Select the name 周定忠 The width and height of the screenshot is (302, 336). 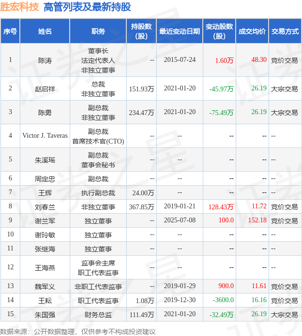point(45,179)
